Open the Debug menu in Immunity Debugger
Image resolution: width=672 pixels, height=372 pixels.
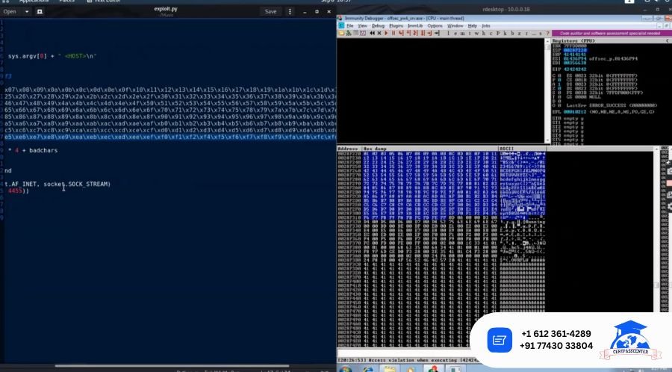coord(378,25)
